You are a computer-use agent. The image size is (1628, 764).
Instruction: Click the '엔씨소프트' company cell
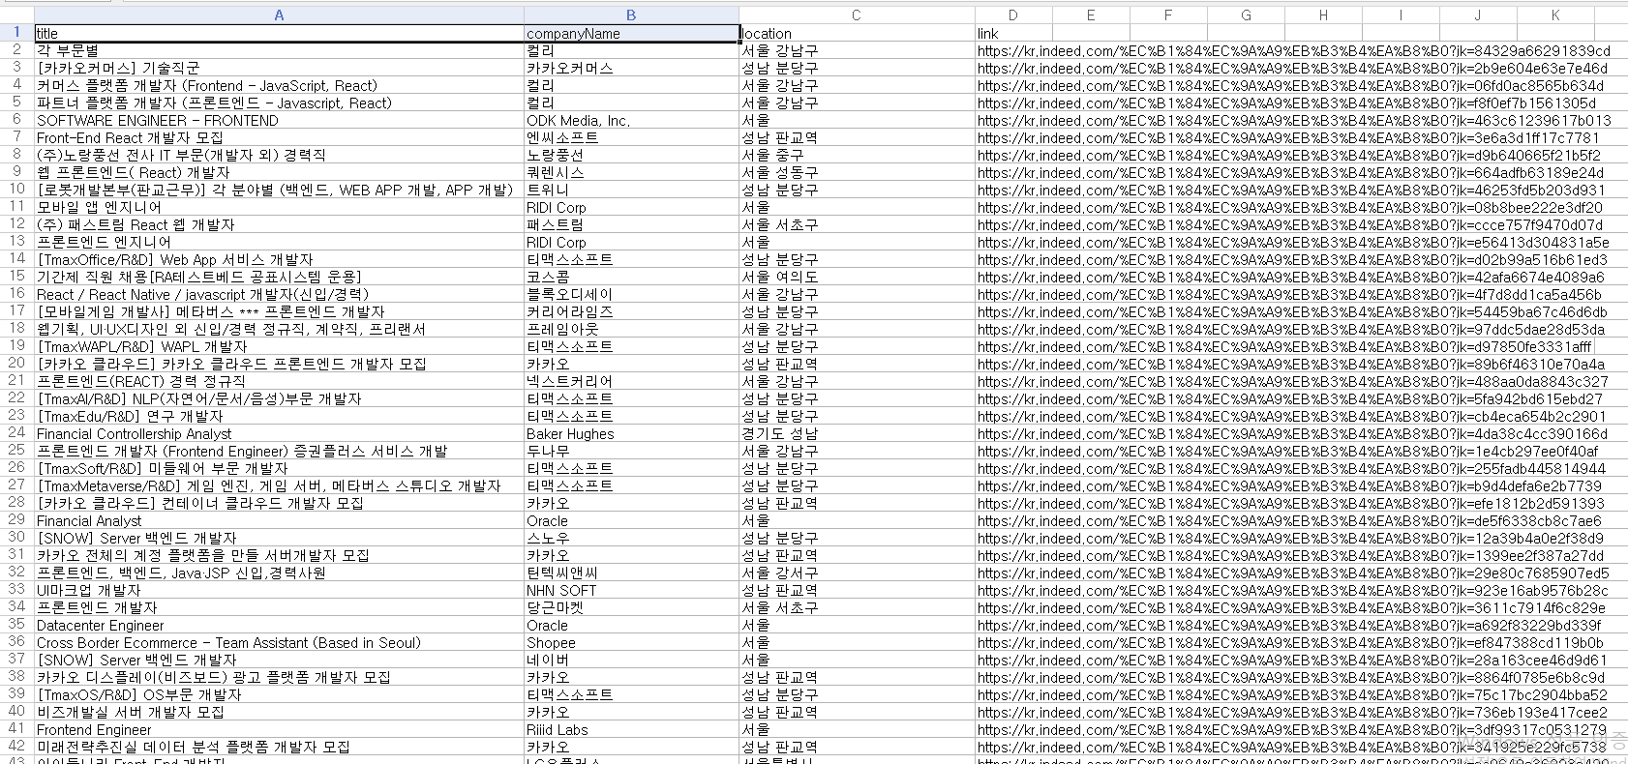(x=631, y=137)
